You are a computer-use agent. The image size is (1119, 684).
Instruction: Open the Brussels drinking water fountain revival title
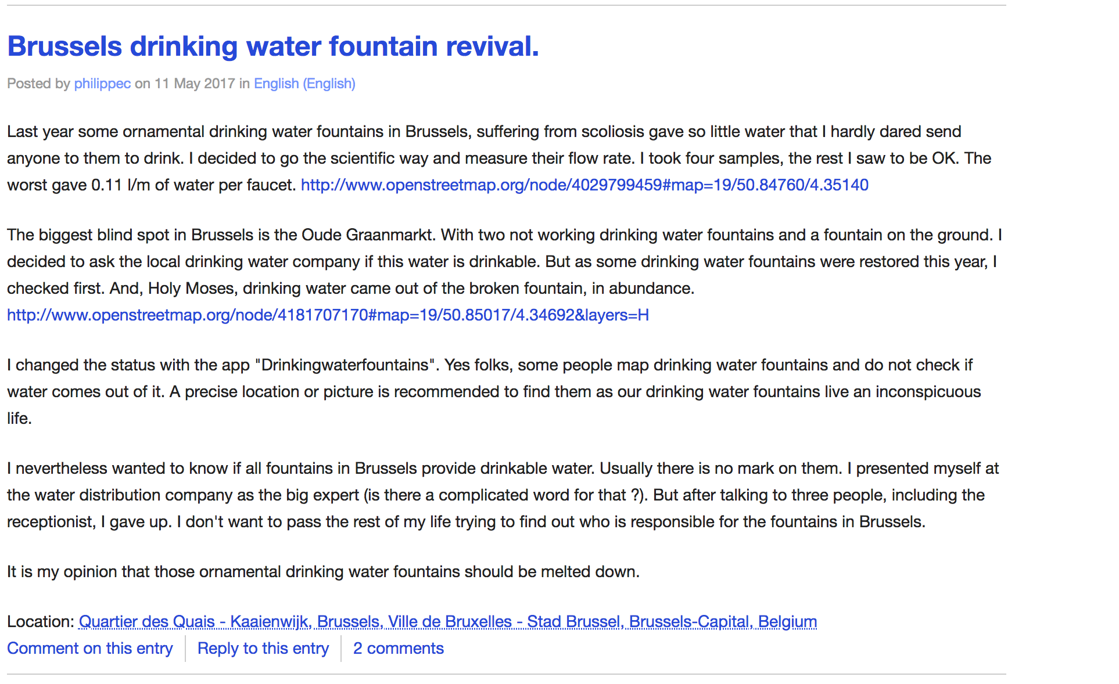(x=273, y=46)
